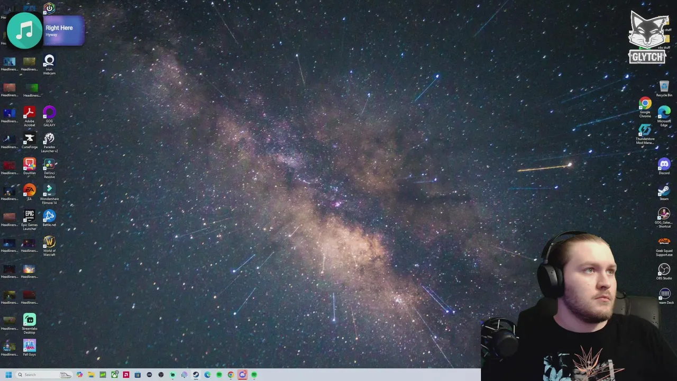Open the Epic Games Launcher shortcut
Image resolution: width=677 pixels, height=381 pixels.
tap(29, 220)
